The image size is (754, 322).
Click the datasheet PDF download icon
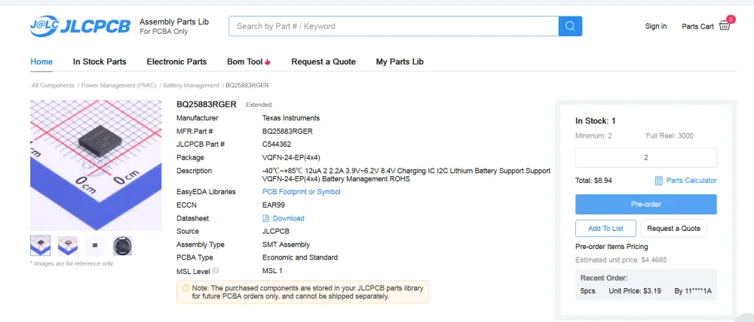click(266, 218)
